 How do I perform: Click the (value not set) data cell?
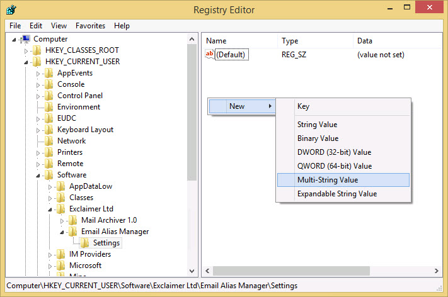(381, 55)
